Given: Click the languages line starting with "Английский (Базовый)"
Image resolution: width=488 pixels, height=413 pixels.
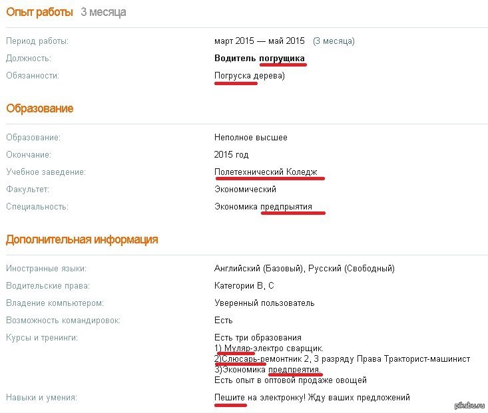Looking at the screenshot, I should [x=304, y=269].
